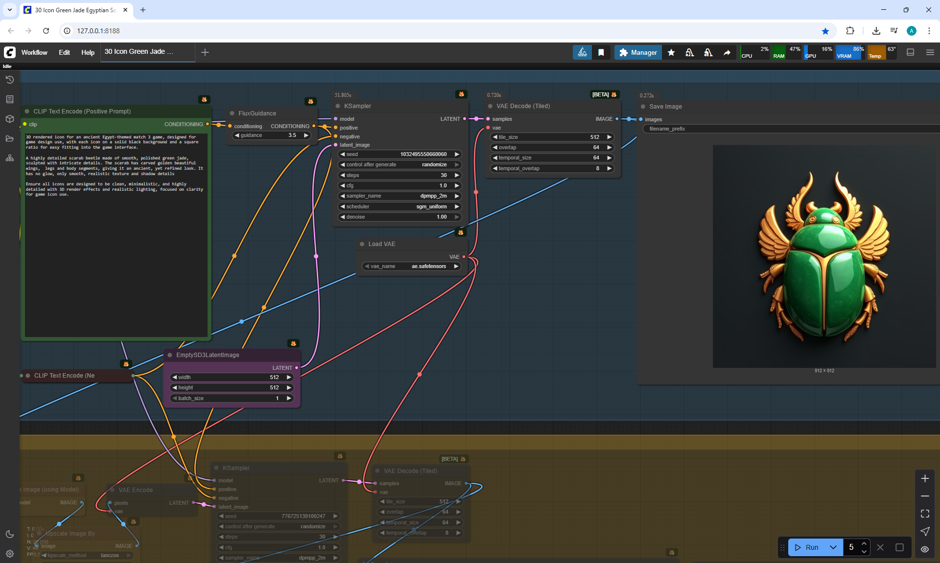
Task: Click the Manager button
Action: 638,52
